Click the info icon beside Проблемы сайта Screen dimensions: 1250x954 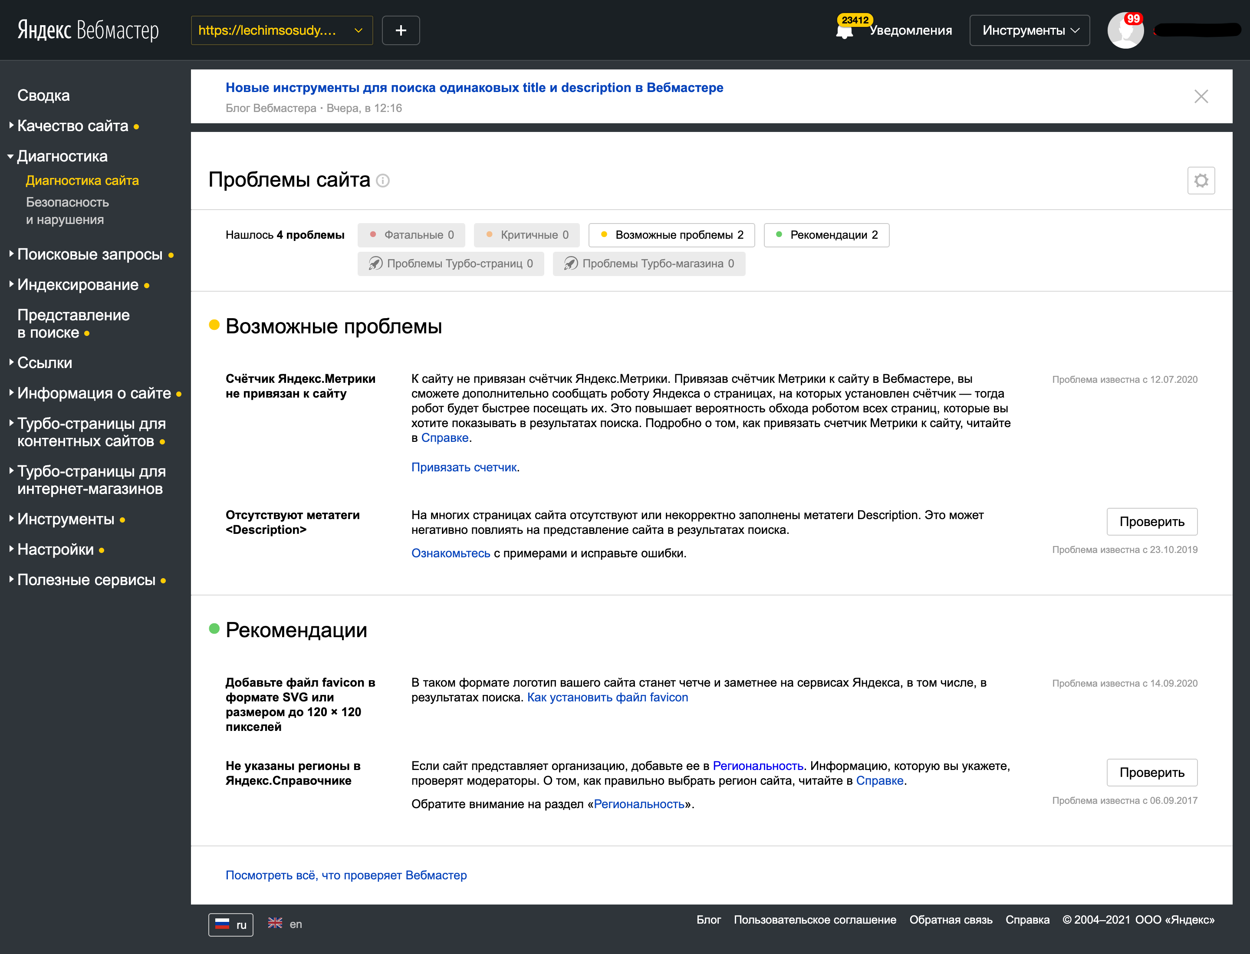point(383,181)
